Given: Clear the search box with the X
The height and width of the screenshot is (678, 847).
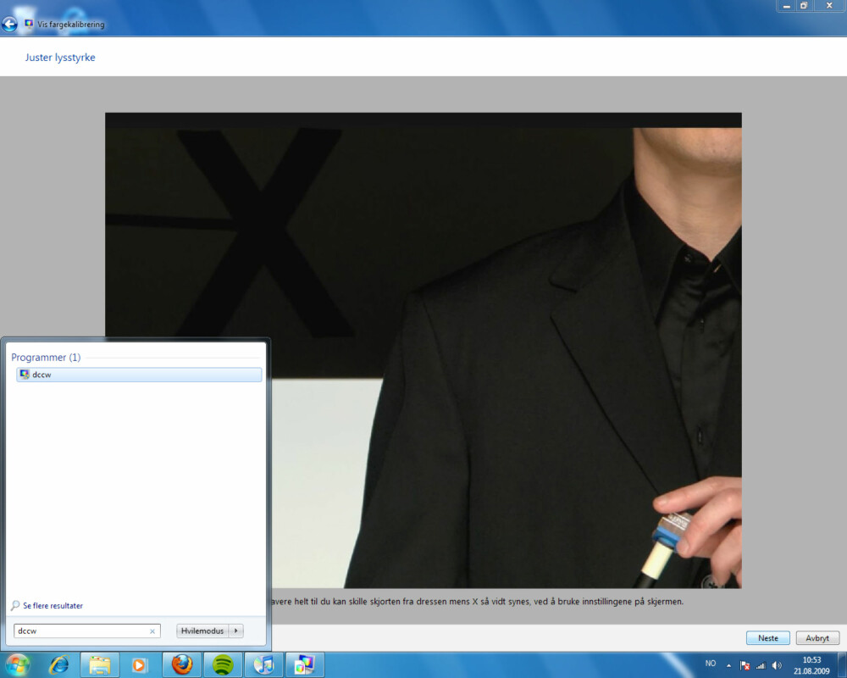Looking at the screenshot, I should point(152,631).
